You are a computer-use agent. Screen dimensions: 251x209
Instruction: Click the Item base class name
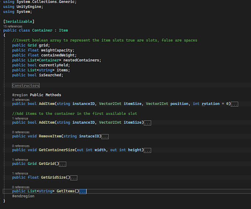click(63, 31)
